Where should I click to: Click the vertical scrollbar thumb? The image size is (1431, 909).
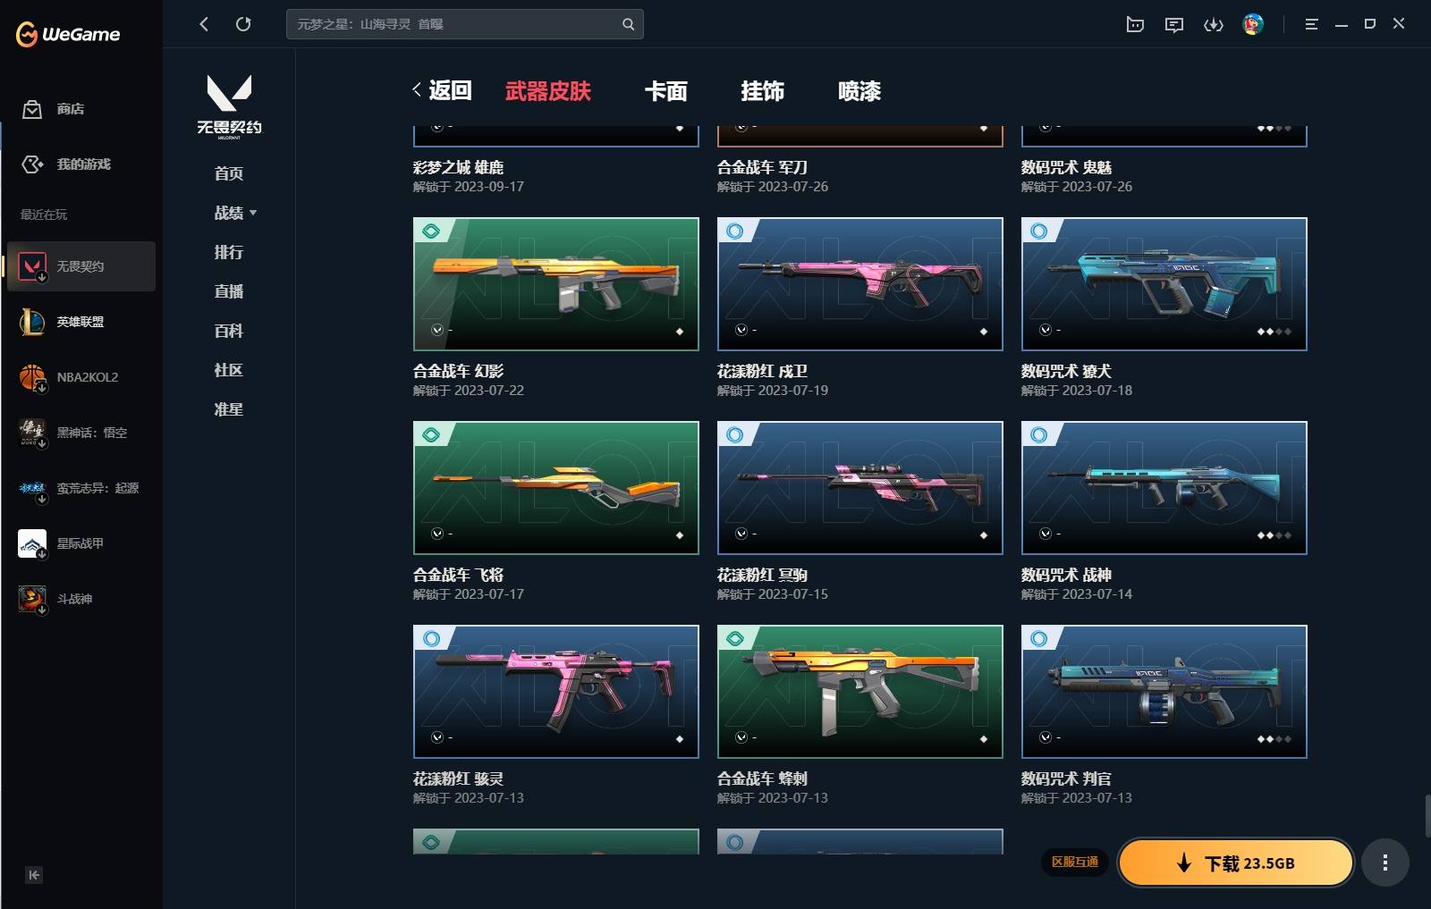pyautogui.click(x=1427, y=814)
